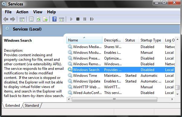Click the Back arrow toolbar icon
The width and height of the screenshot is (182, 117).
[x=6, y=19]
